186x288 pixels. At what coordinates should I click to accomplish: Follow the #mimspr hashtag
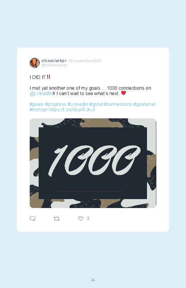pyautogui.click(x=39, y=110)
